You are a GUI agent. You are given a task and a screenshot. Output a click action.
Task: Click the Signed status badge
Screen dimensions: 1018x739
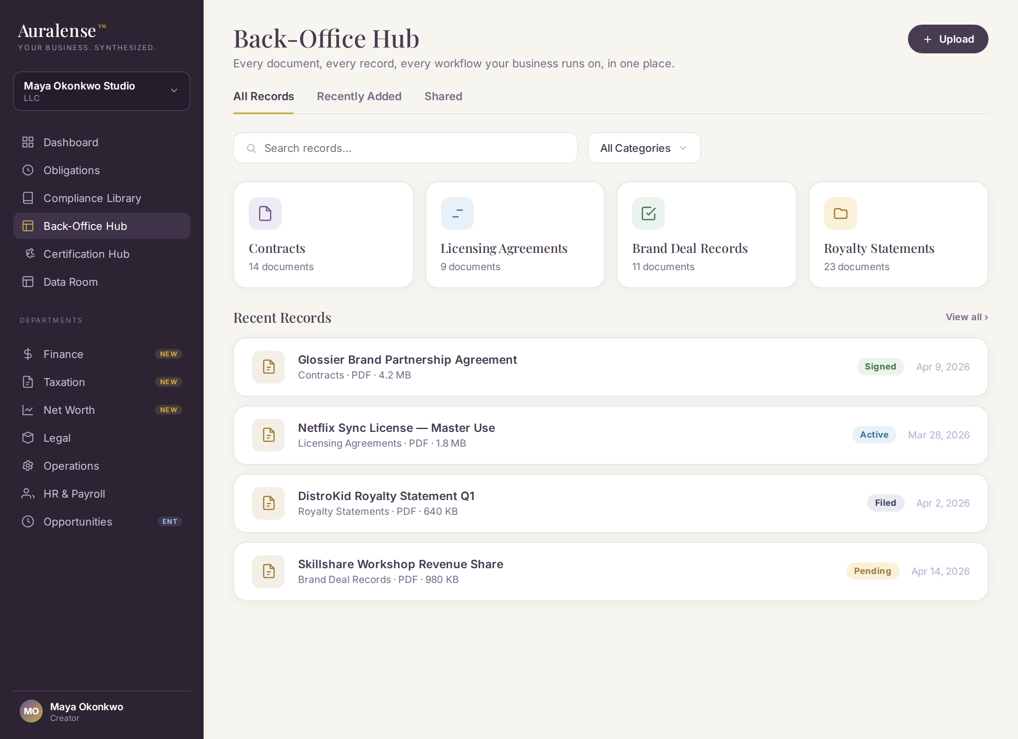tap(880, 367)
